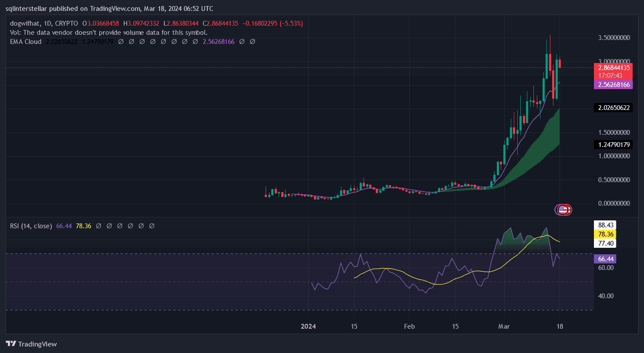
Task: Click the TradingView logo icon
Action: (10, 344)
